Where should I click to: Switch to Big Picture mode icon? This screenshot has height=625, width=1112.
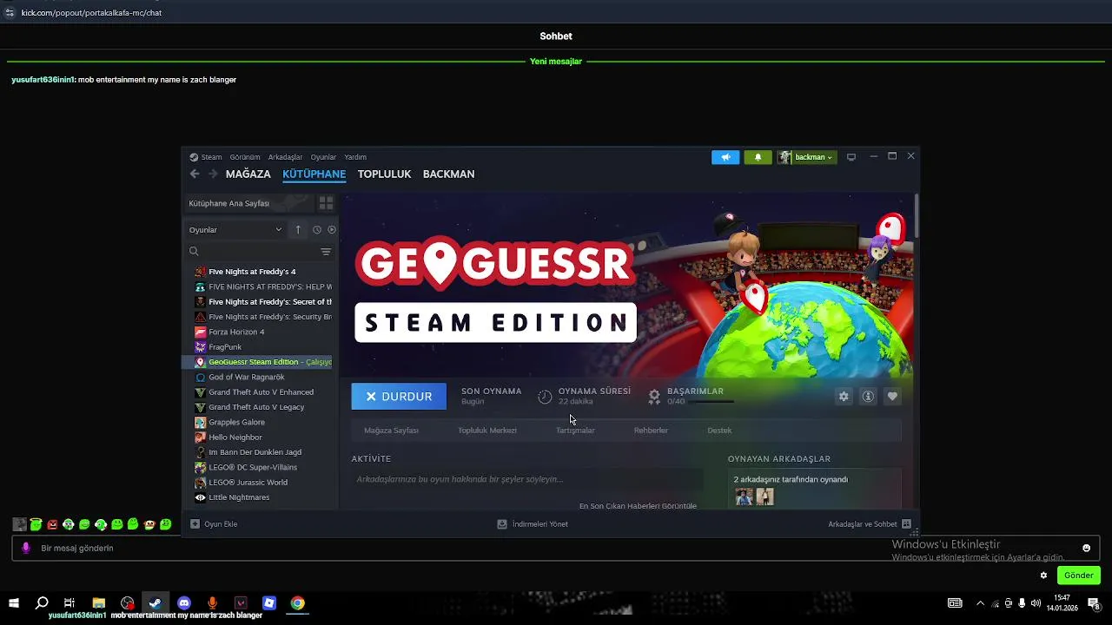[851, 157]
